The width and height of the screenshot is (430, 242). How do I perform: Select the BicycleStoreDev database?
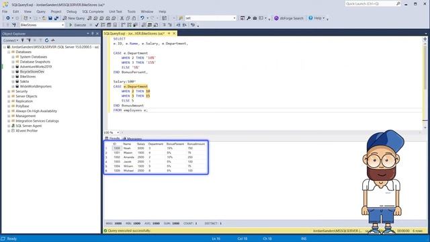pos(32,72)
